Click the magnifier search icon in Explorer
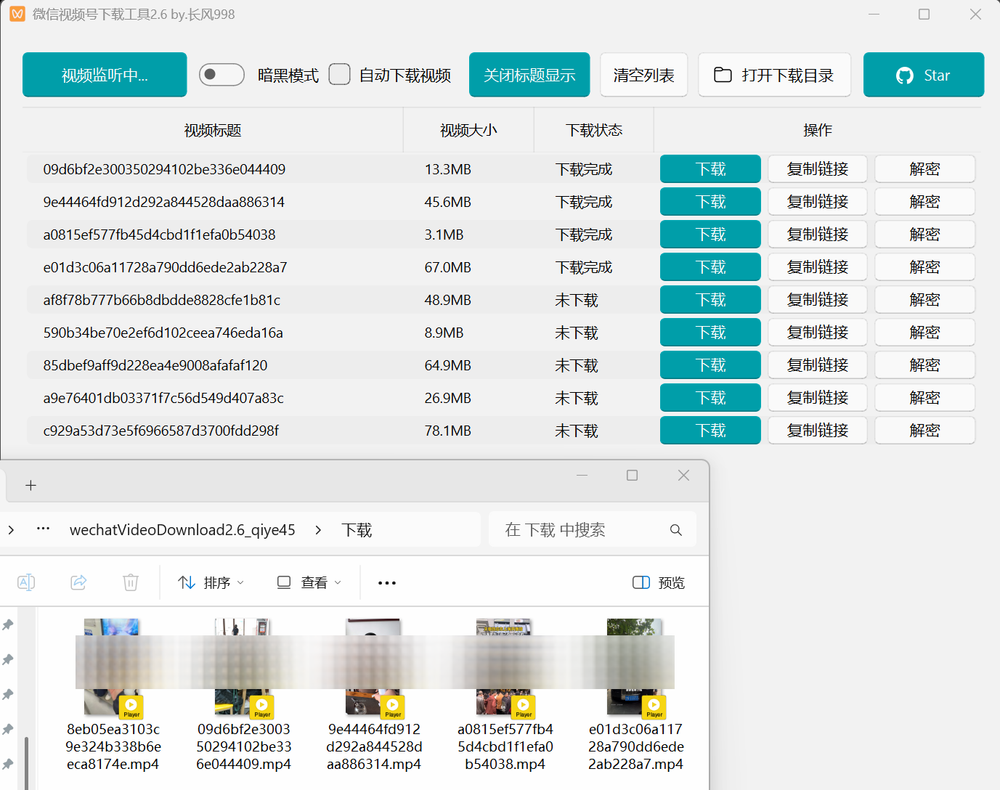The image size is (1000, 790). 675,529
